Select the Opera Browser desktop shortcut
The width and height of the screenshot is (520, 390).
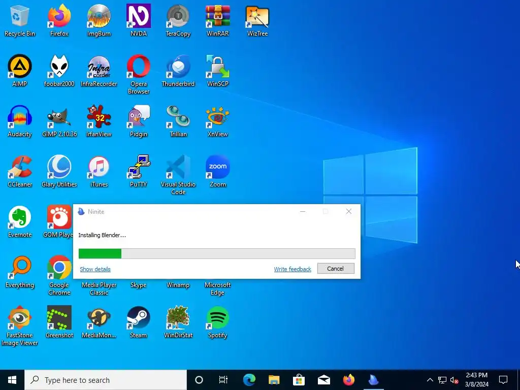(139, 74)
